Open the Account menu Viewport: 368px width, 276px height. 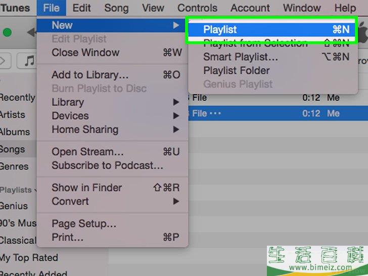[x=250, y=8]
